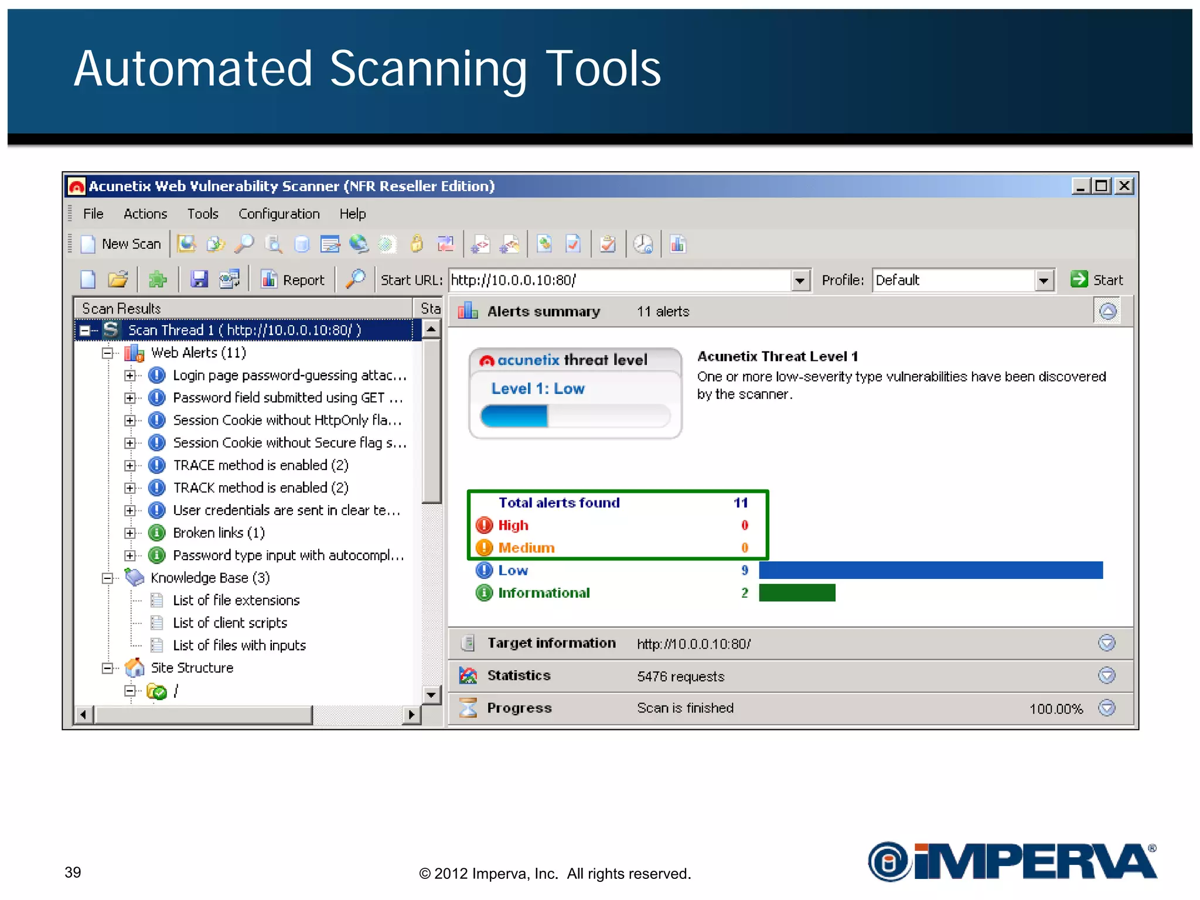Open the File menu
The width and height of the screenshot is (1200, 900).
93,214
